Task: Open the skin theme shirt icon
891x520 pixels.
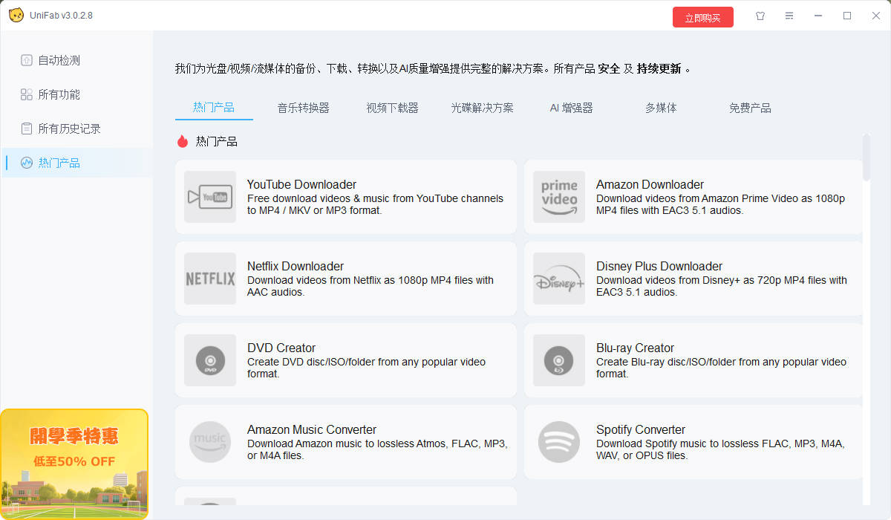Action: (x=760, y=16)
